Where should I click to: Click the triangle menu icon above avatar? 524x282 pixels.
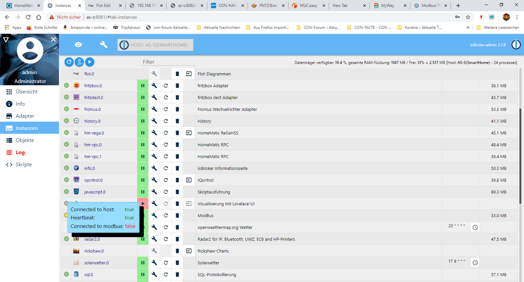(x=6, y=40)
